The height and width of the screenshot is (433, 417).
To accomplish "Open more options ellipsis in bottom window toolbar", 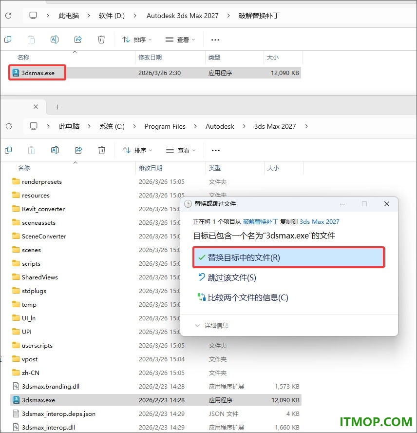I will [x=216, y=151].
